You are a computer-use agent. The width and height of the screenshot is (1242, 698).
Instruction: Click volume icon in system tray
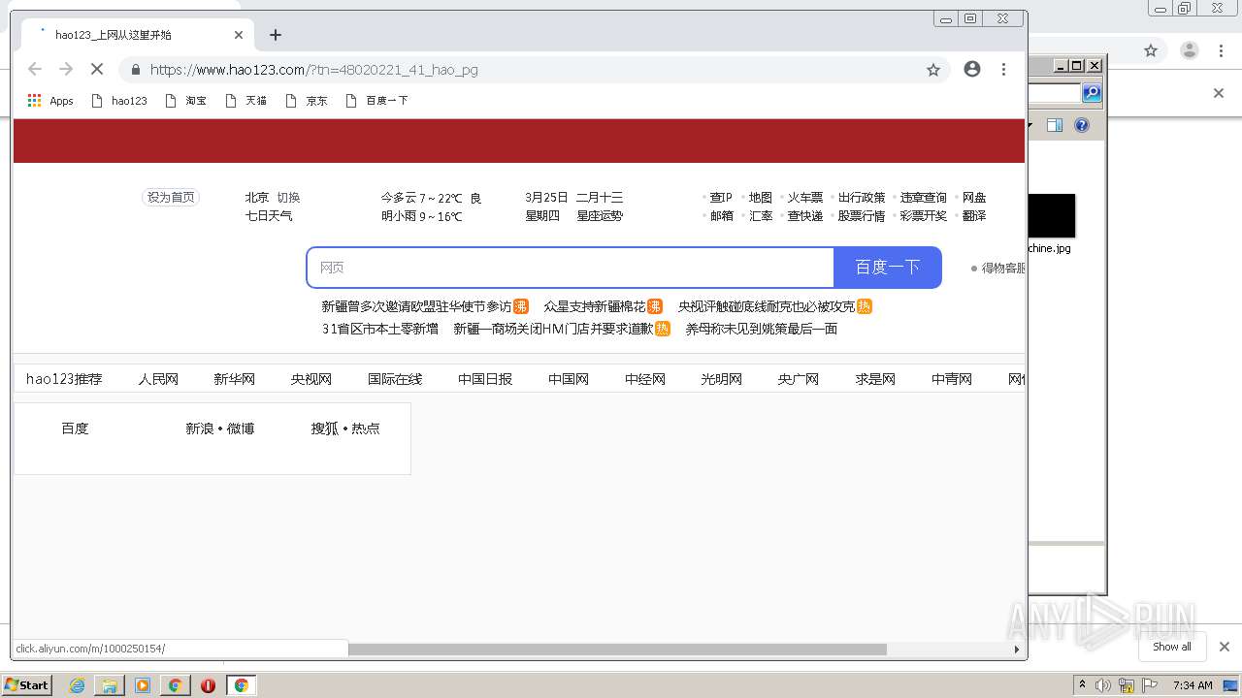(1104, 685)
